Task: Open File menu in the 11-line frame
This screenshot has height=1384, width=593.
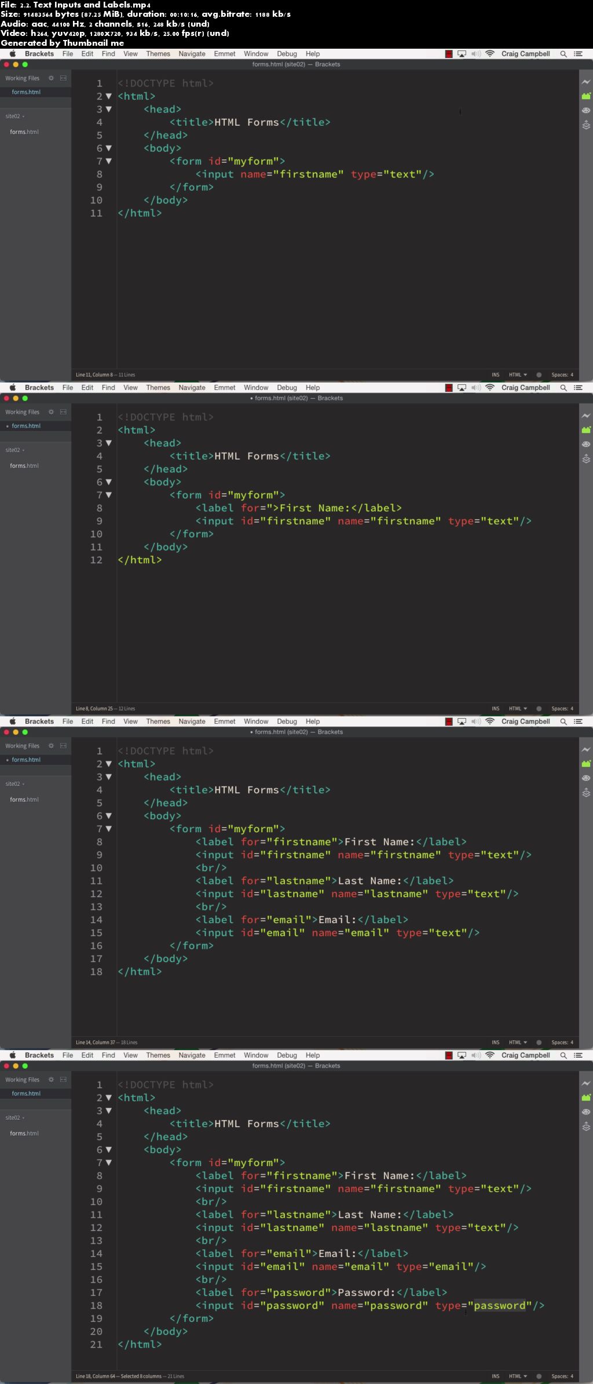Action: point(68,54)
